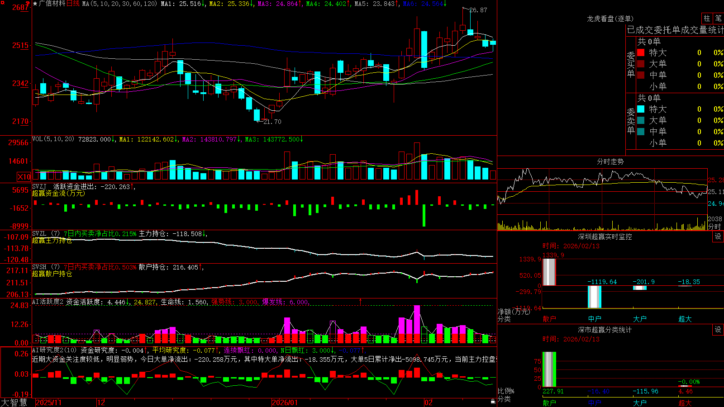Click the 21.70 low price annotation

click(x=272, y=122)
